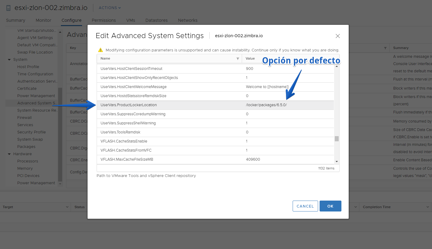Select UserVars.HostClientSessionTimeout row

[x=215, y=69]
